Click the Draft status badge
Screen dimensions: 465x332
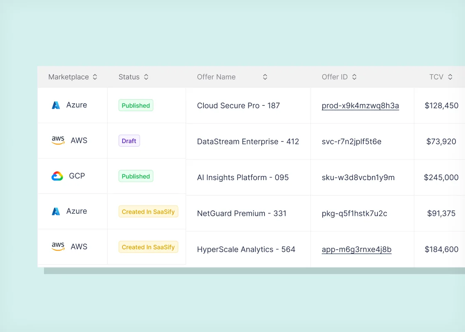click(x=129, y=141)
